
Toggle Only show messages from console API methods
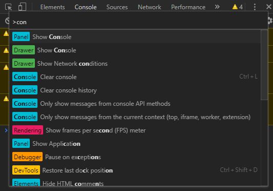point(135,104)
